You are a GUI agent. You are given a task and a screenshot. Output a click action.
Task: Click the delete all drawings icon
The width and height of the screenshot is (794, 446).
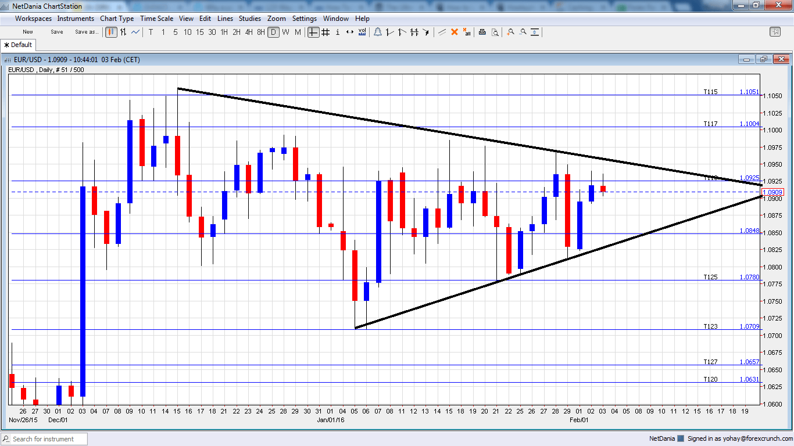click(x=466, y=33)
